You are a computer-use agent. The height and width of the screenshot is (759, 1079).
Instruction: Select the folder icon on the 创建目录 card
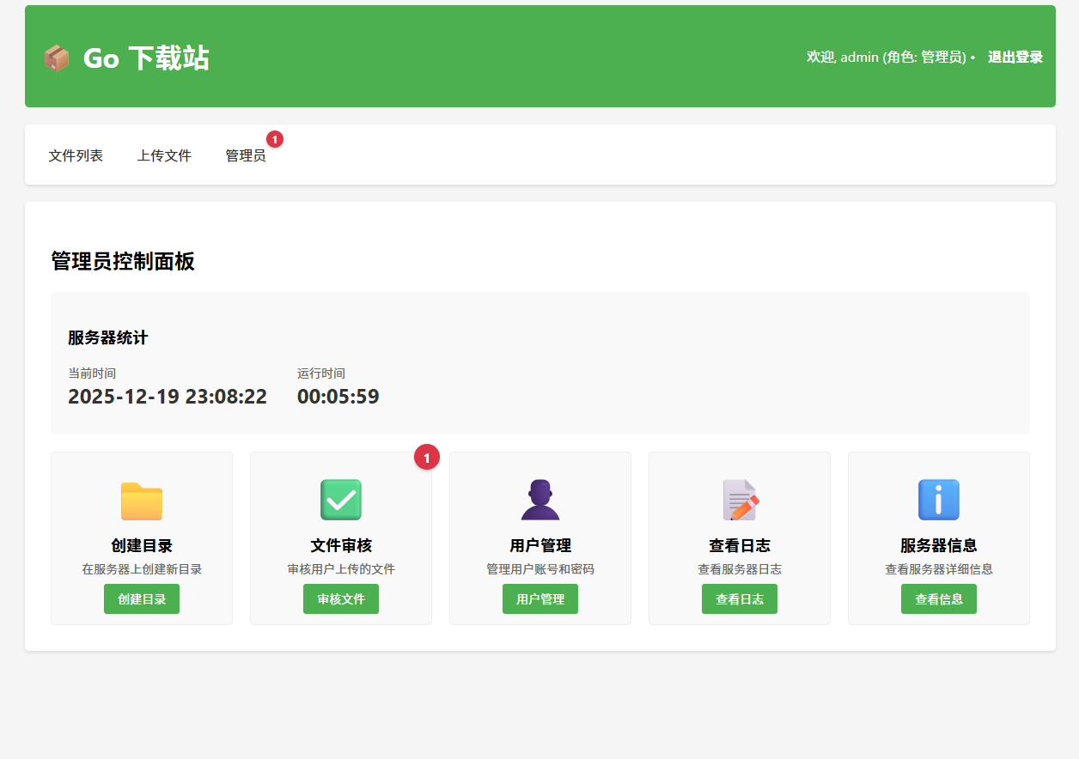coord(141,501)
